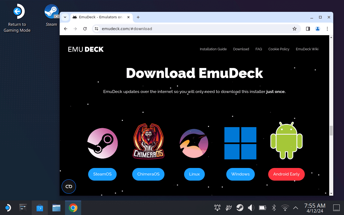Click the pink Steam logo image

pyautogui.click(x=102, y=143)
